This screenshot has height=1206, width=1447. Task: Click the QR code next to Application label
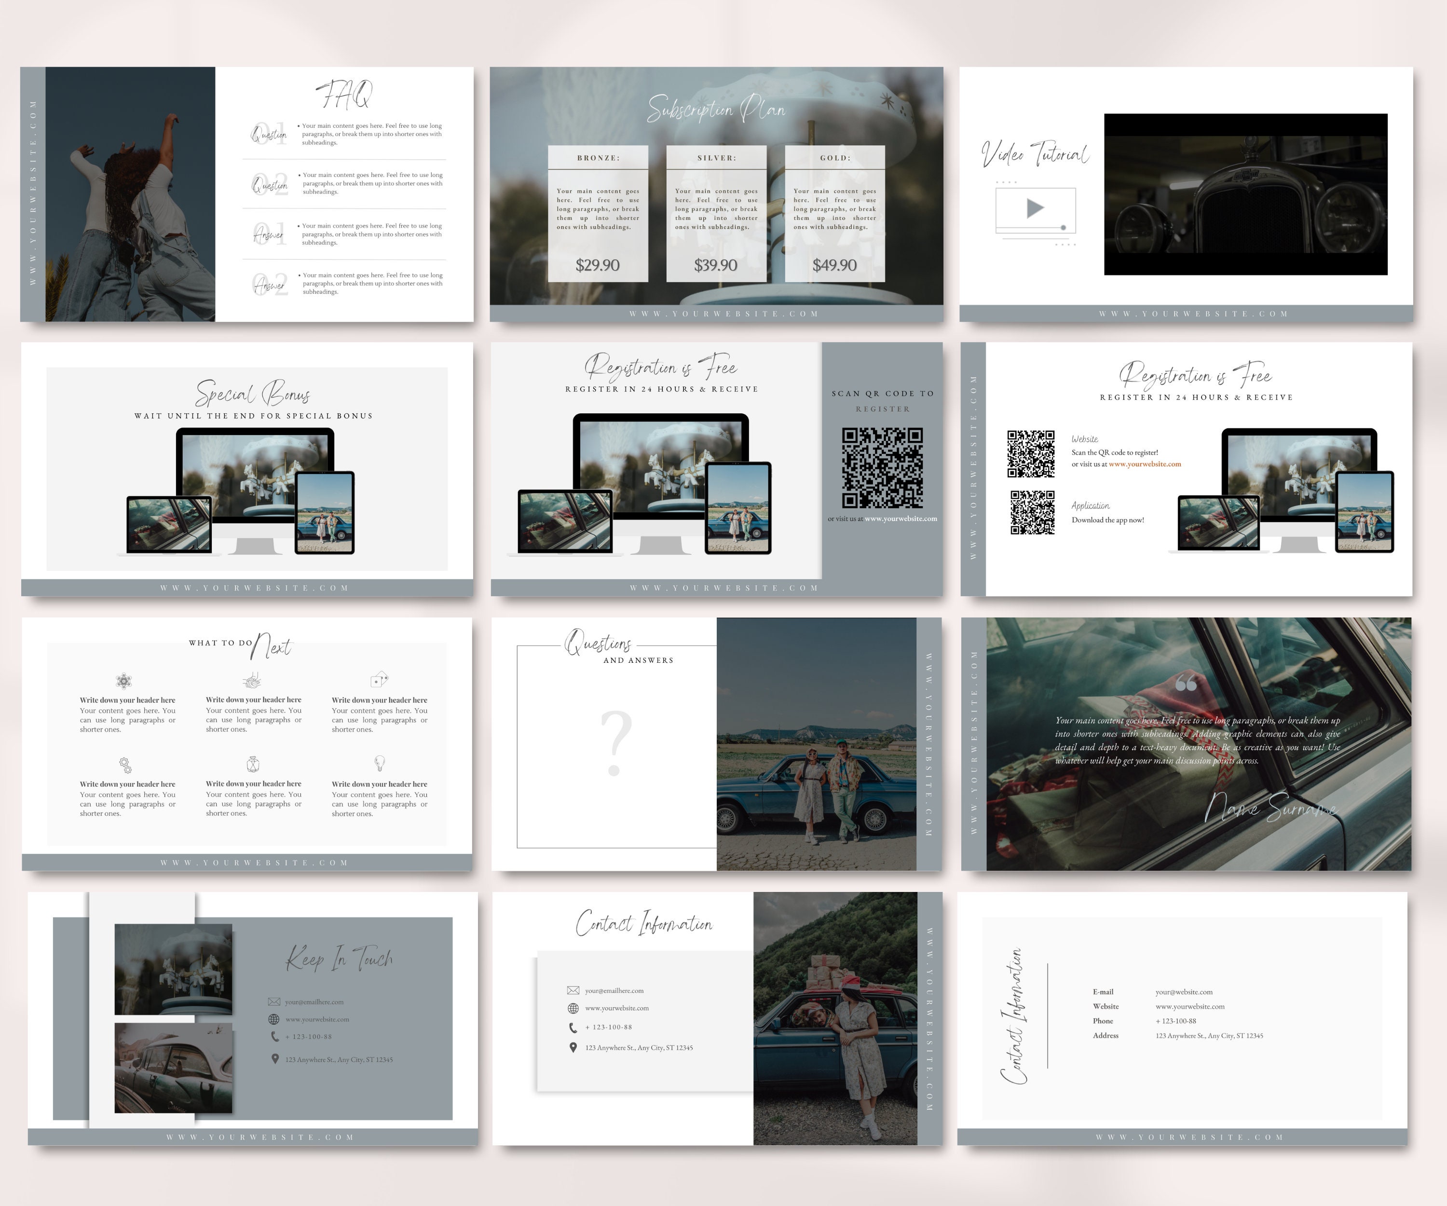1032,512
